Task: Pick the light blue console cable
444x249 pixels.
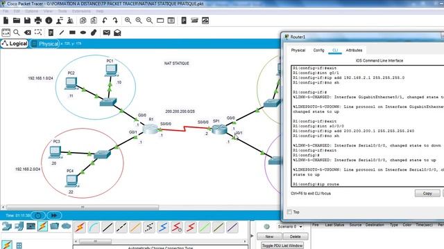Action: pyautogui.click(x=94, y=228)
